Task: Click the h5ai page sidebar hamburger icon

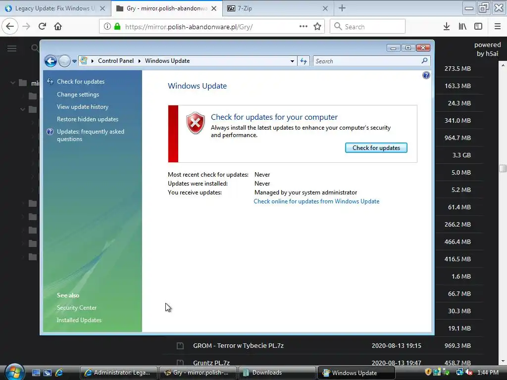Action: point(12,48)
